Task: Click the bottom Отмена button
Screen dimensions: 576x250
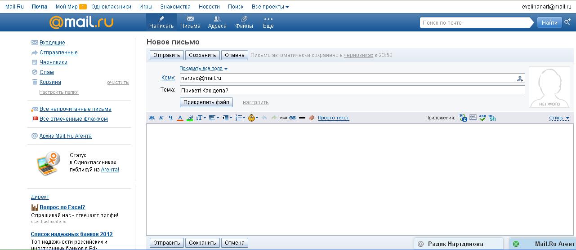Action: coord(235,243)
